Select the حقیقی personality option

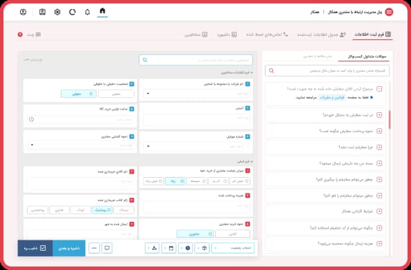(116, 94)
